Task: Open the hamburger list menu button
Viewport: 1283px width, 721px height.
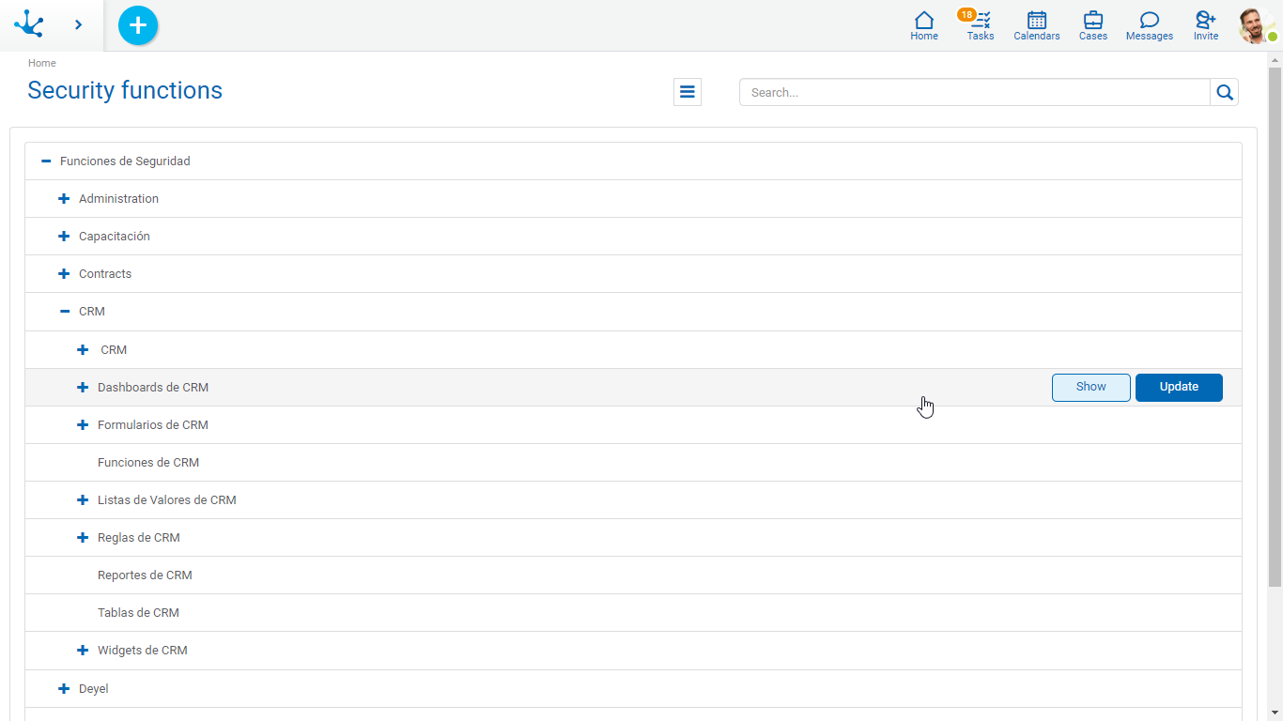Action: coord(688,92)
